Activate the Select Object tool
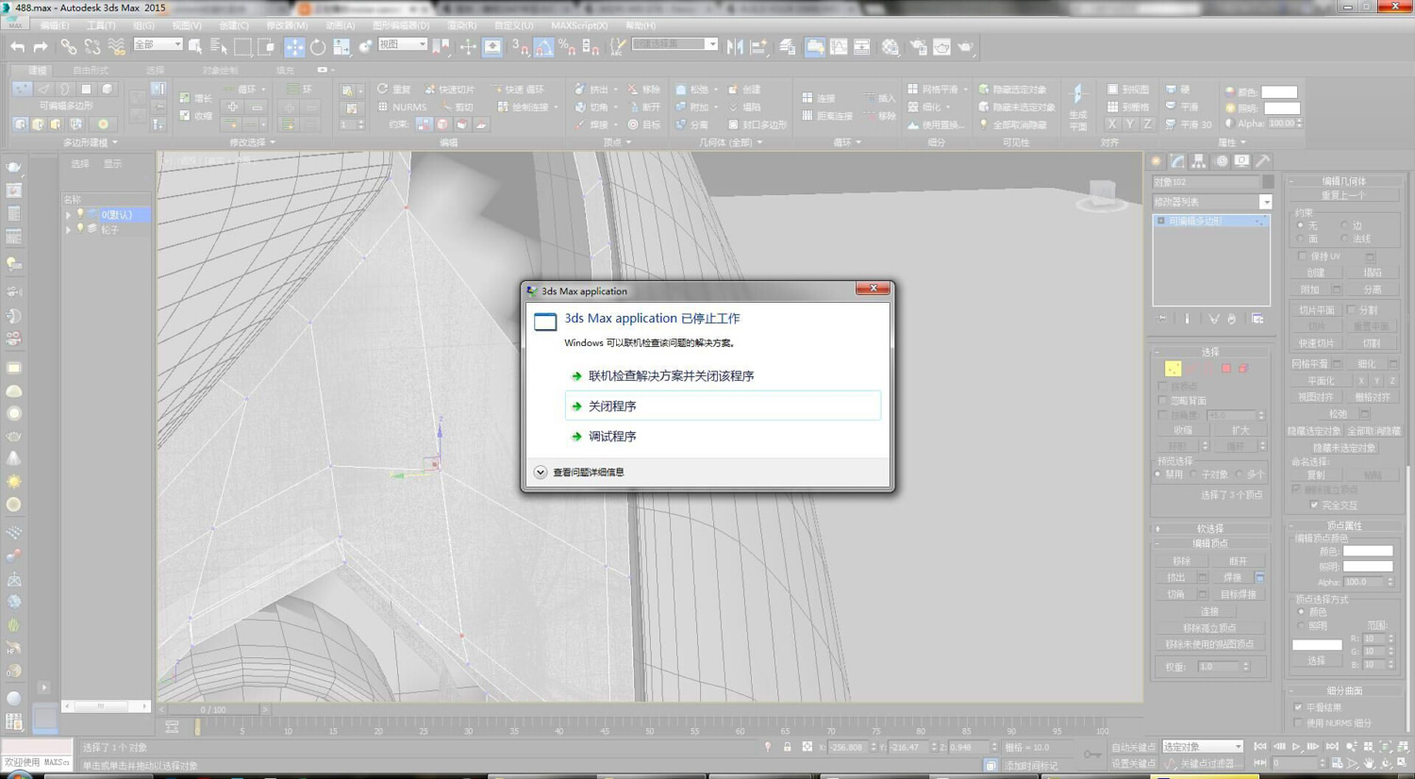Image resolution: width=1415 pixels, height=779 pixels. coord(195,46)
